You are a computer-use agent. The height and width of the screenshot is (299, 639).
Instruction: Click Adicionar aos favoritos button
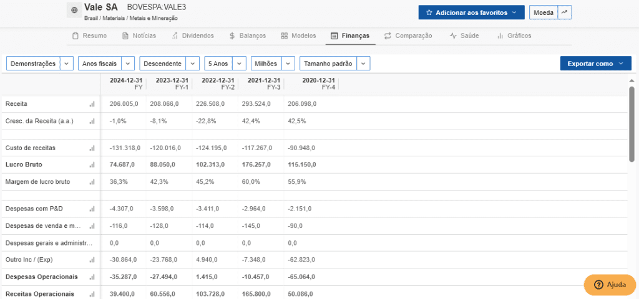[x=471, y=12]
